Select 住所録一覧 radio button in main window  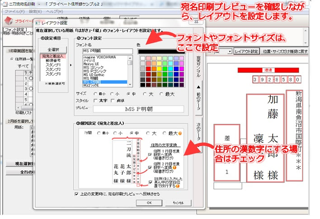pos(12,59)
